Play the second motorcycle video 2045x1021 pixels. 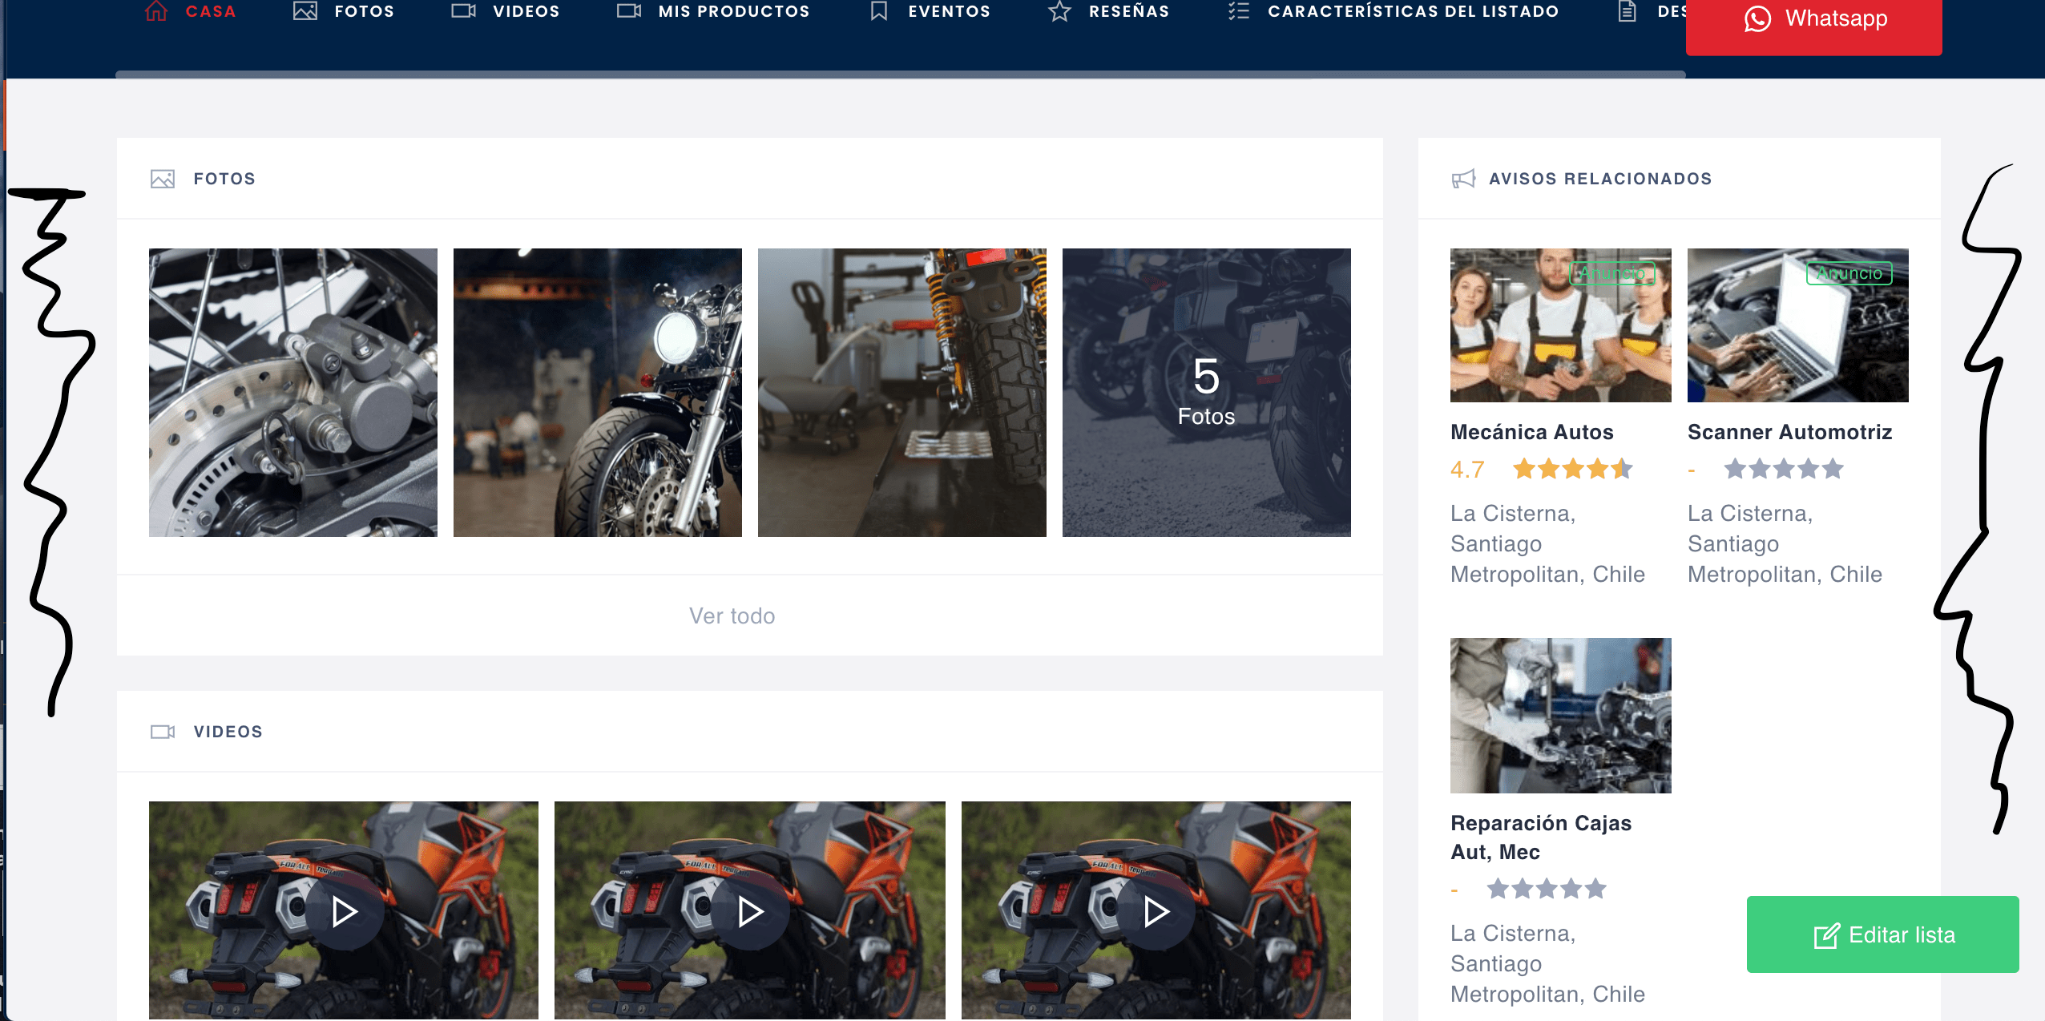click(750, 911)
